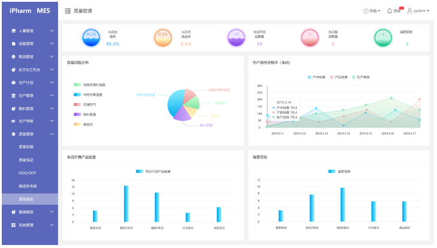This screenshot has height=248, width=437.
Task: Click the tallest bar in 偏差信息 chart
Action: tap(342, 205)
